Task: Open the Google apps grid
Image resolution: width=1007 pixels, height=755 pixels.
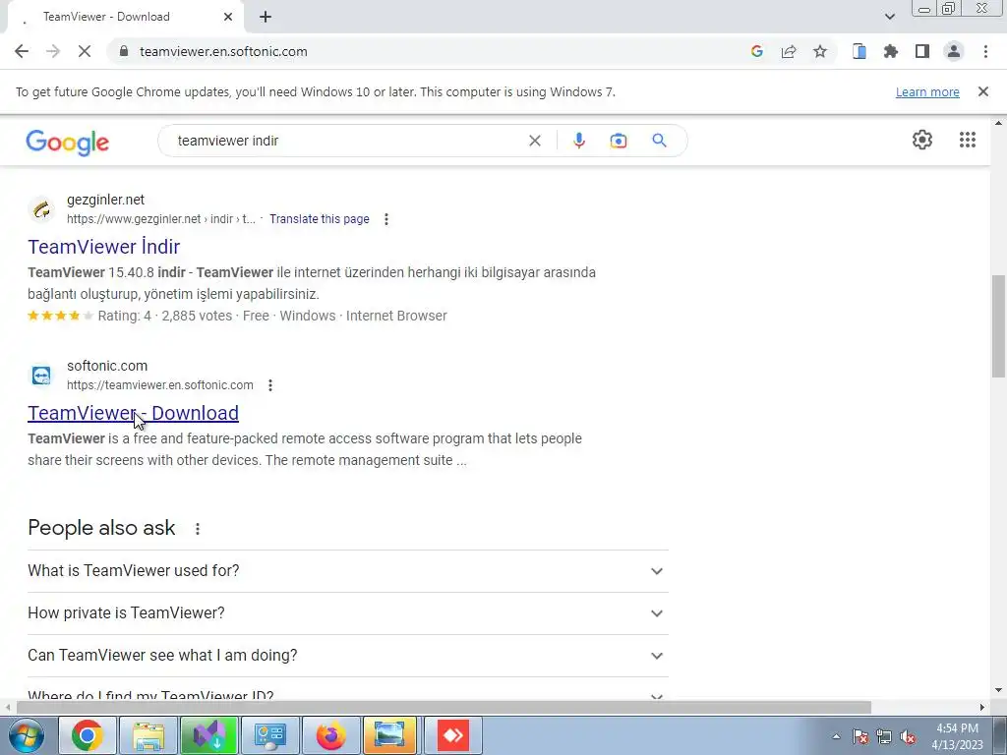Action: click(x=968, y=140)
